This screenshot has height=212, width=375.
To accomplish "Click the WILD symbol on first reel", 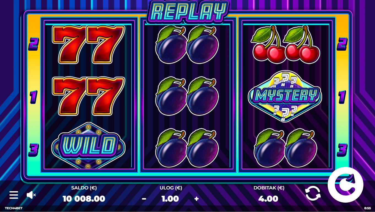I will [88, 145].
